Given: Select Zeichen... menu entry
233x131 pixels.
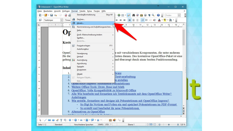Looking at the screenshot, I should tap(93, 19).
